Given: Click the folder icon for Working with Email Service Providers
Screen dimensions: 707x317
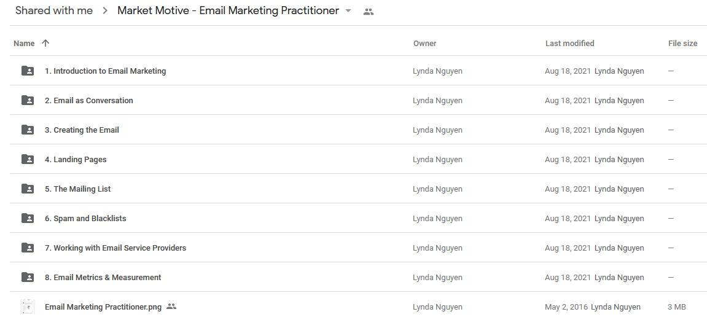Looking at the screenshot, I should (28, 248).
